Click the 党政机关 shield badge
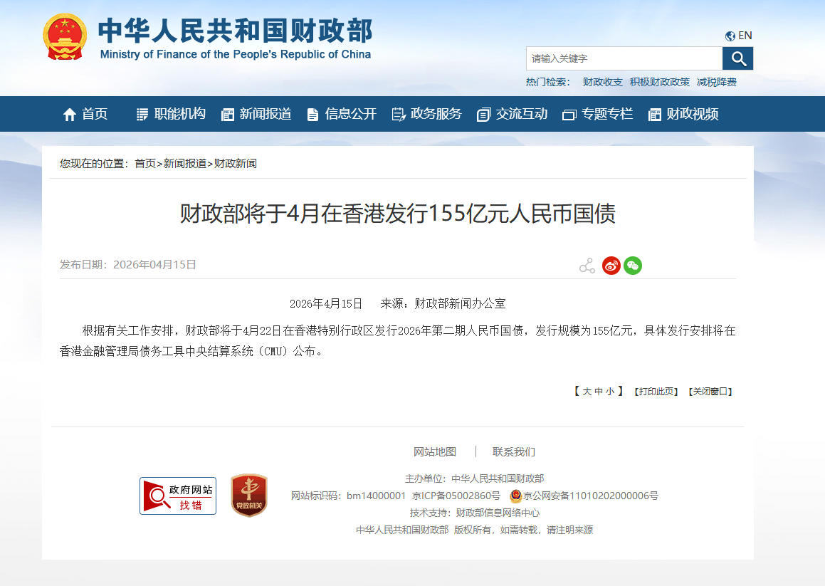Screen dimensions: 825x586 (249, 495)
